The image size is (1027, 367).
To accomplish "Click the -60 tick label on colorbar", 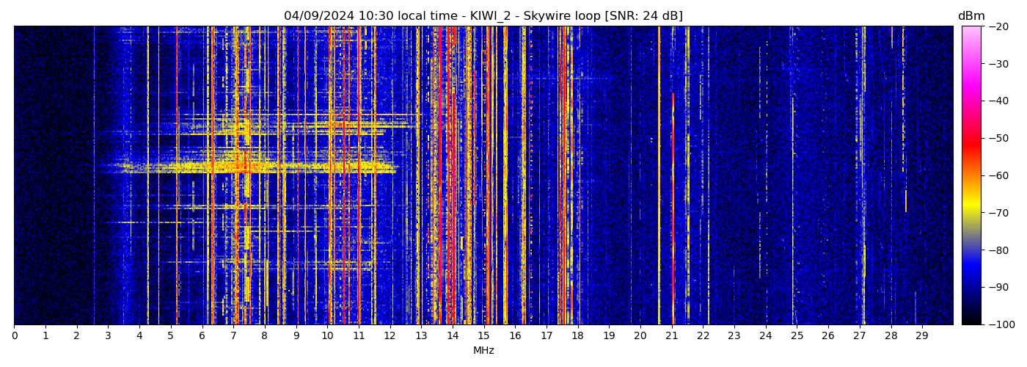I will [998, 175].
